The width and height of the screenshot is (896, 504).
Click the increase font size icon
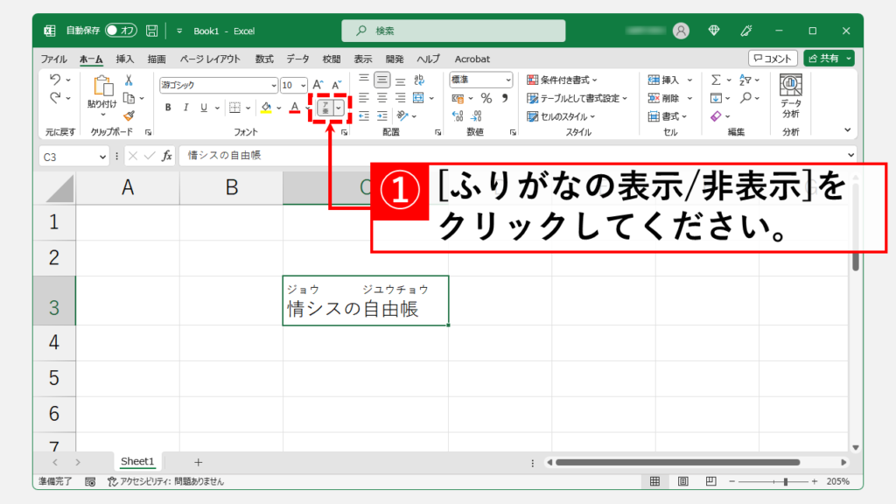tap(317, 85)
